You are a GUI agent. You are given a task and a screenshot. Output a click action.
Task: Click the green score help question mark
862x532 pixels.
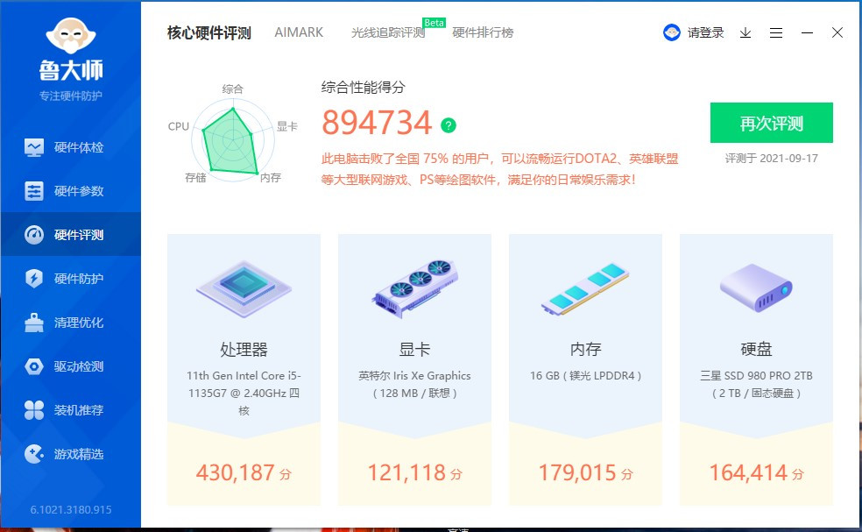pyautogui.click(x=449, y=125)
